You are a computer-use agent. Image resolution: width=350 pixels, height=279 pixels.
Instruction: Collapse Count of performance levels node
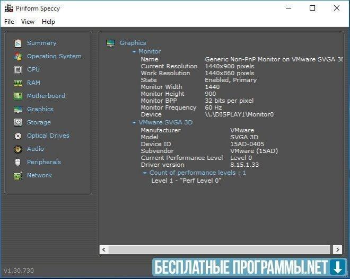point(145,173)
